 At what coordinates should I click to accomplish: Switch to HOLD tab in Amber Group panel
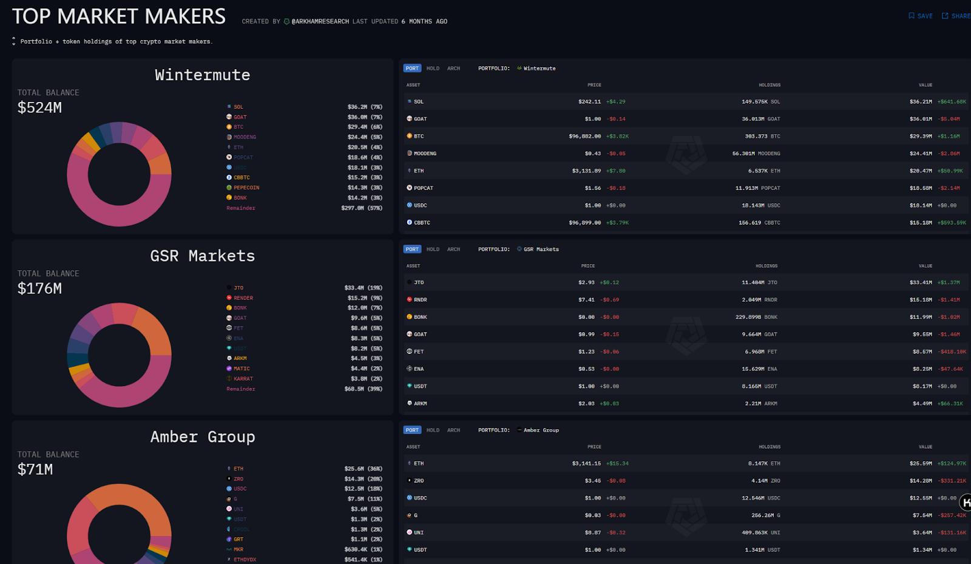(433, 430)
